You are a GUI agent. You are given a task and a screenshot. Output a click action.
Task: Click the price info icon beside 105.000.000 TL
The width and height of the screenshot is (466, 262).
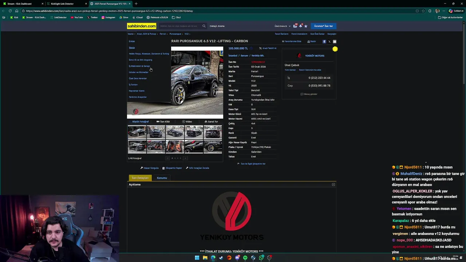coord(251,48)
